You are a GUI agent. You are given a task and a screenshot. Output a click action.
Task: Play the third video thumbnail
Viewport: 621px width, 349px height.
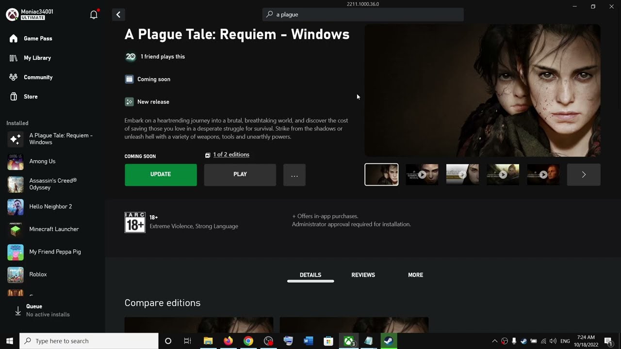pyautogui.click(x=462, y=174)
